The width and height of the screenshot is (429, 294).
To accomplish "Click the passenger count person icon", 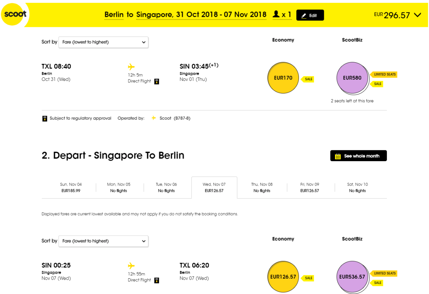I will pos(276,15).
